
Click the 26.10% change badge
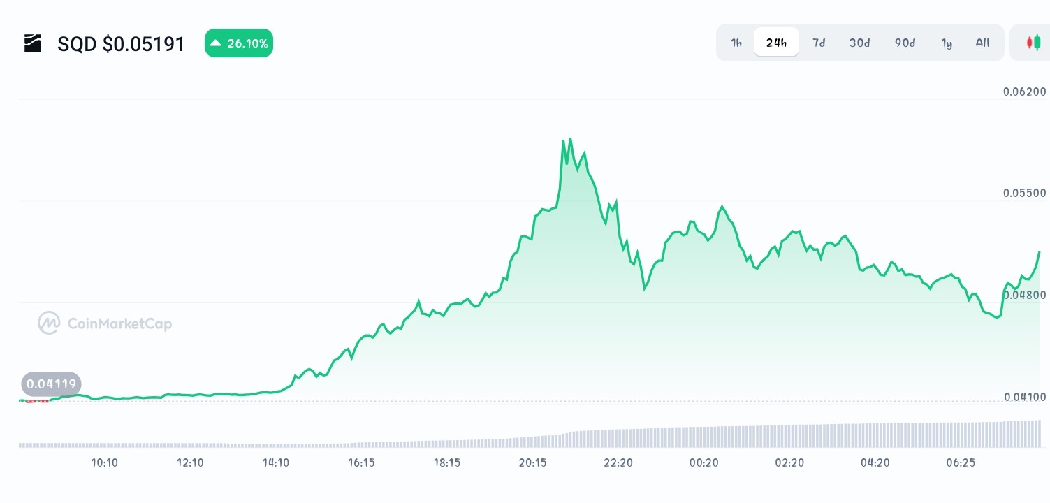(x=239, y=43)
